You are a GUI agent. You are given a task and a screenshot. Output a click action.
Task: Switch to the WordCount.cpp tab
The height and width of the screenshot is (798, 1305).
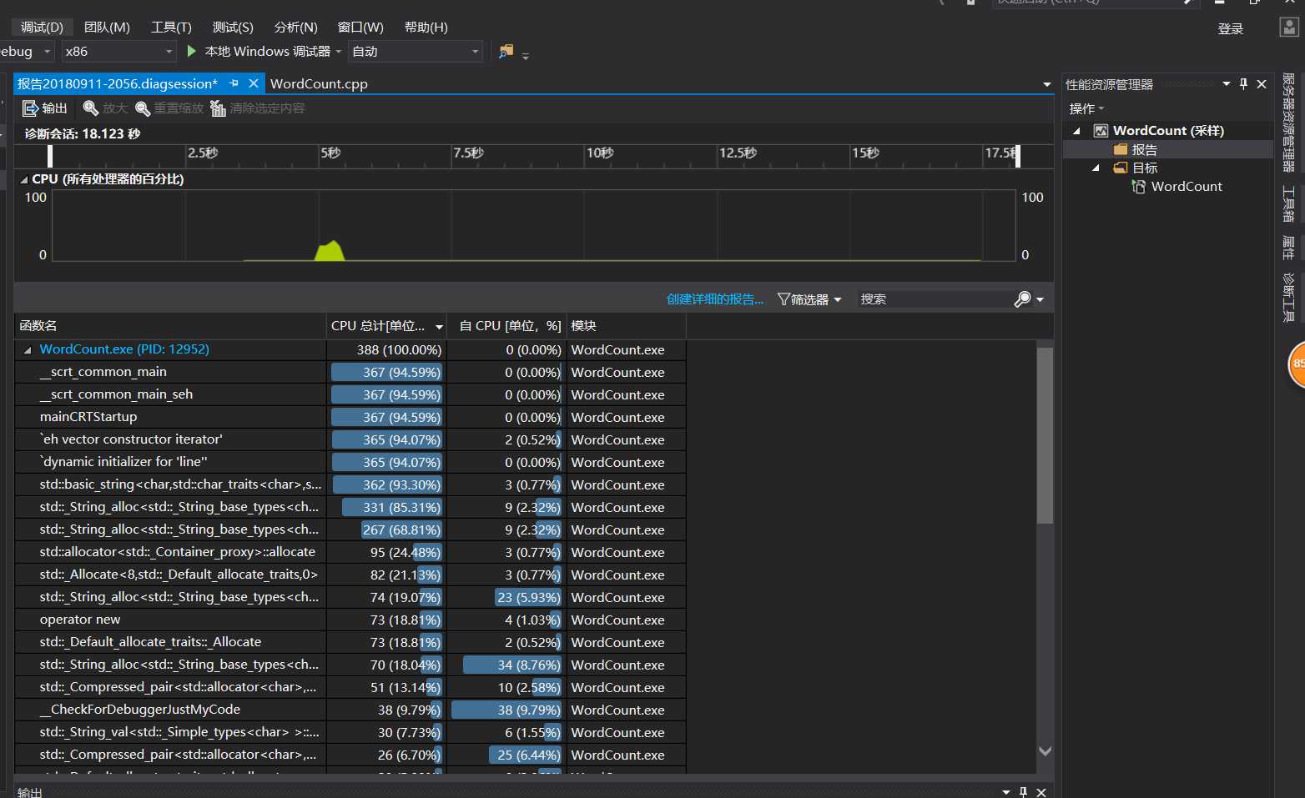point(319,83)
